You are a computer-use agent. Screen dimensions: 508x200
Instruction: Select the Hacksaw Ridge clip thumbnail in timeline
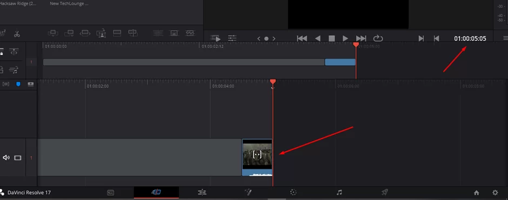coord(257,157)
